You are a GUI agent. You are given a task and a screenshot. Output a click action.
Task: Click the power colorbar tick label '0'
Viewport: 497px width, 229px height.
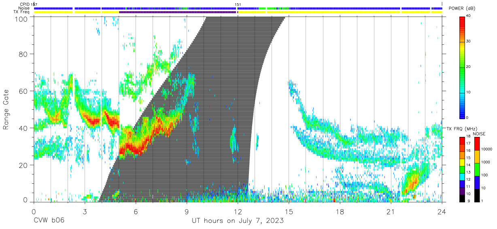point(467,118)
